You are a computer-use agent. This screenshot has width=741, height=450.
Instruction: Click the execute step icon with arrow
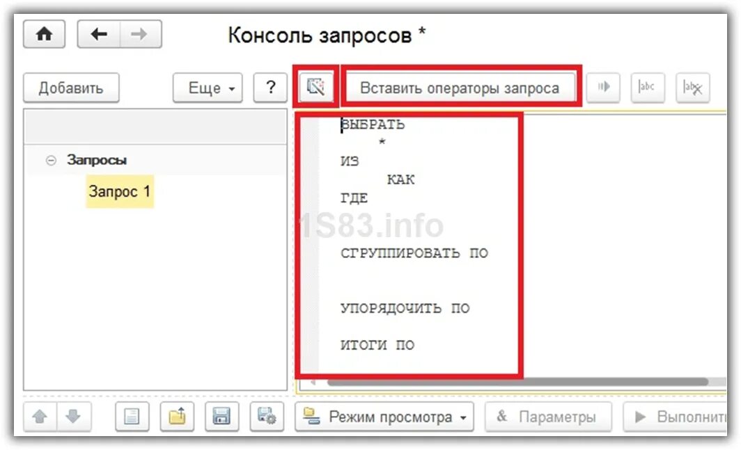[603, 87]
